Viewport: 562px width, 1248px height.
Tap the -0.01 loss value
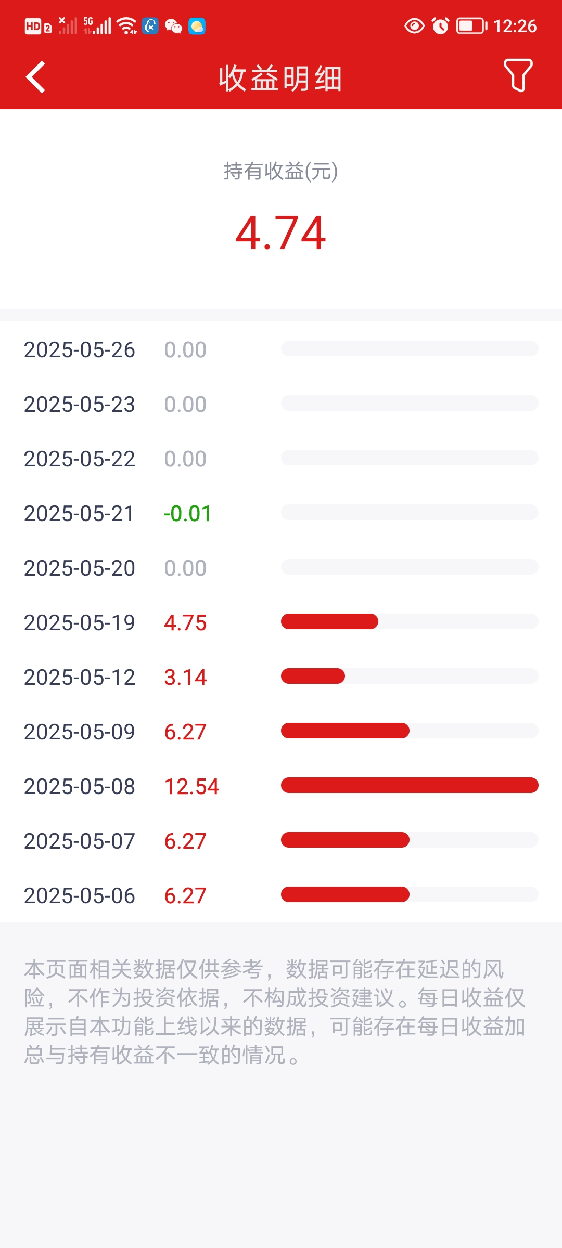click(x=187, y=514)
